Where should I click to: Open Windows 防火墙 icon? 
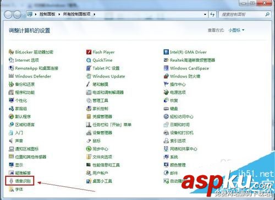[166, 76]
